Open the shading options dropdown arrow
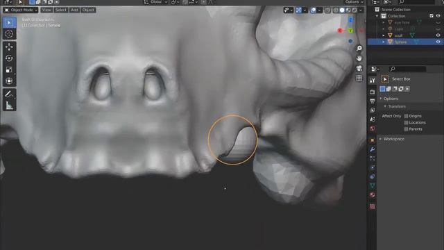This screenshot has width=444, height=250. tap(361, 10)
